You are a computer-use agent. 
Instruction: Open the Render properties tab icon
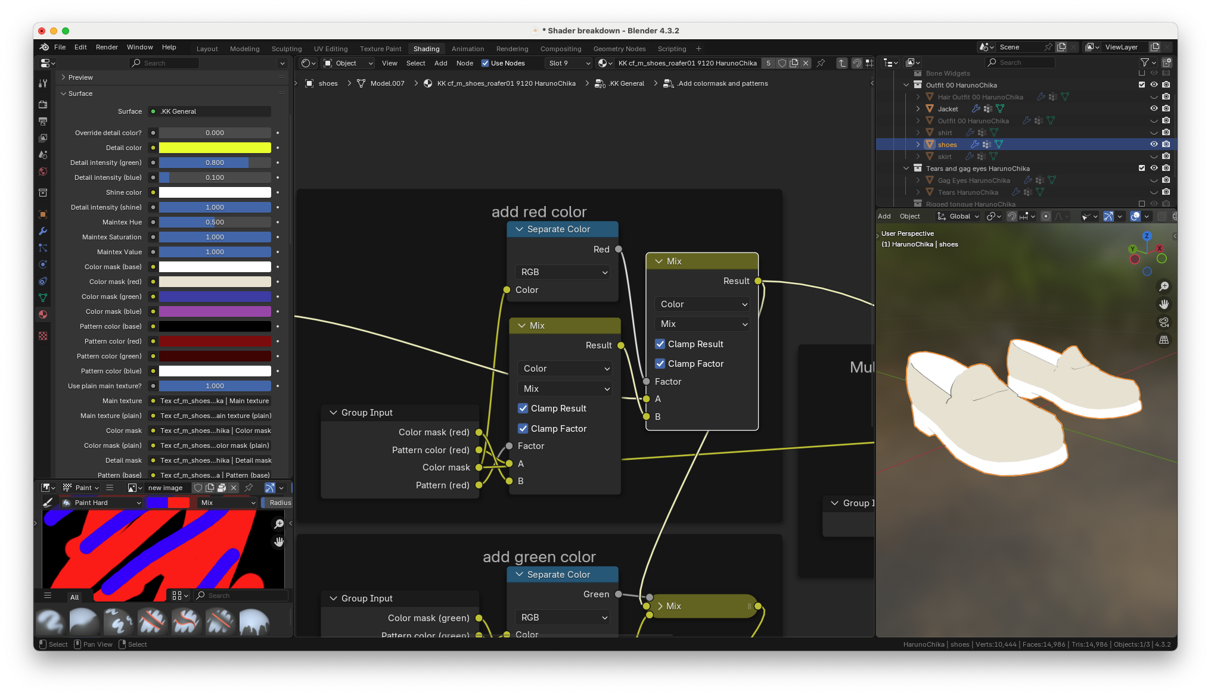pos(43,104)
